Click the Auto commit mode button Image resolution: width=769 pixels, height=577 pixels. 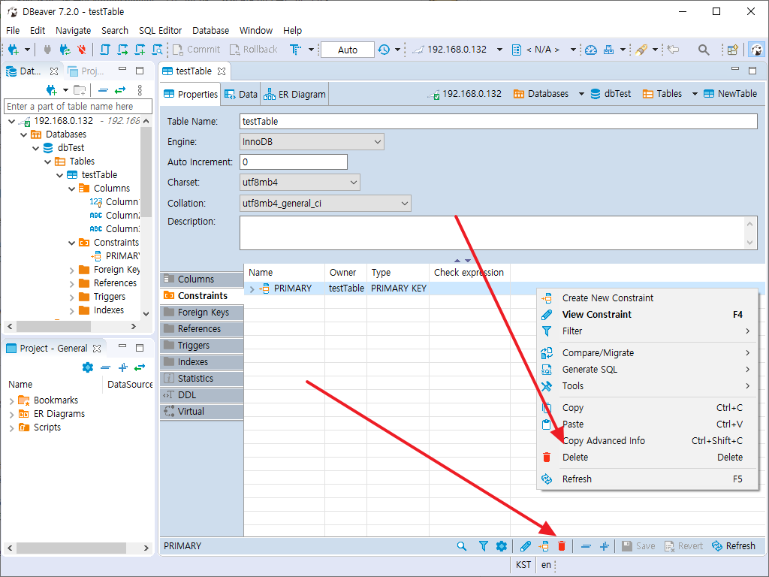[347, 50]
